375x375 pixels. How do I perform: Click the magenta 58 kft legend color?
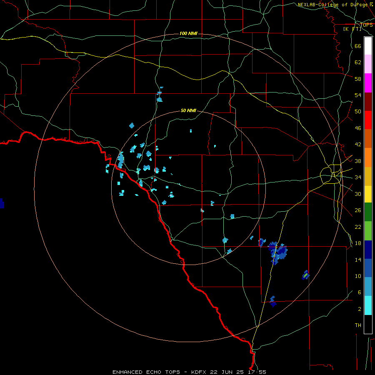click(368, 83)
